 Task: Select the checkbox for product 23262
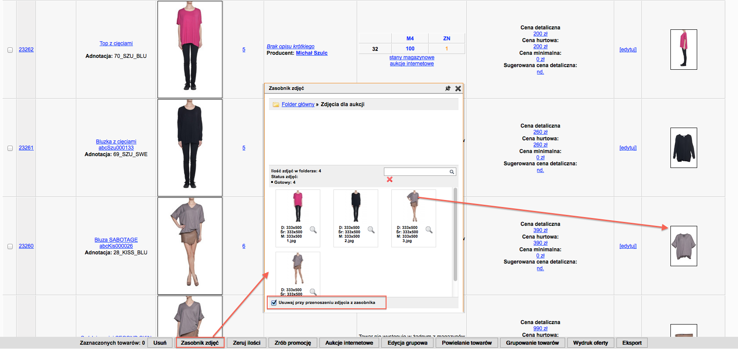click(10, 50)
